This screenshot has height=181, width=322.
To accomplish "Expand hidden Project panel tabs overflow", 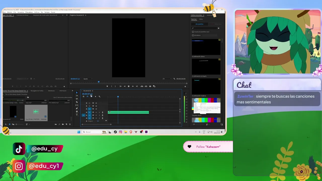I will click(x=72, y=91).
